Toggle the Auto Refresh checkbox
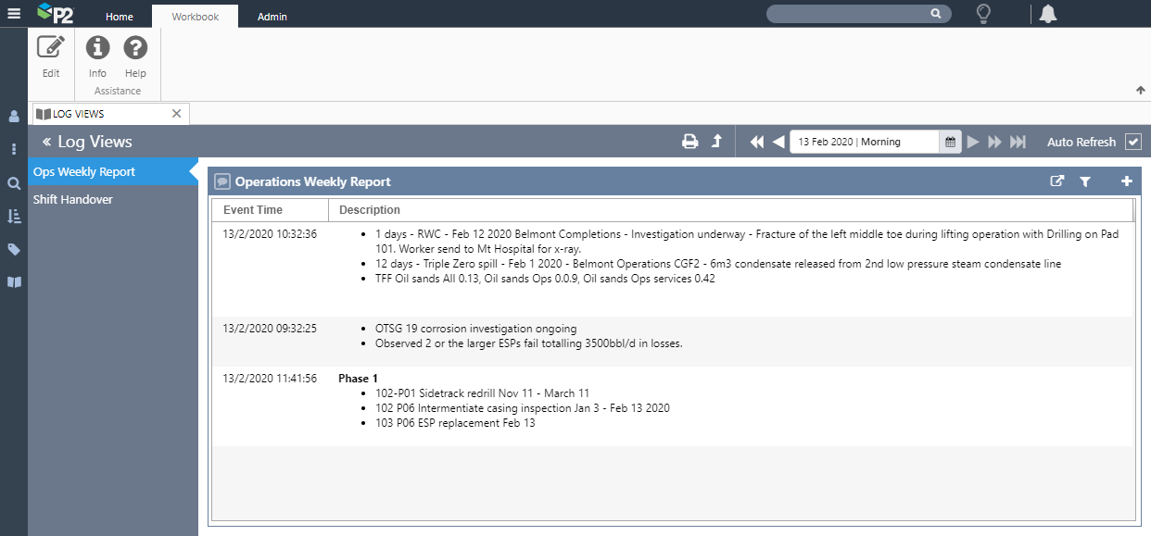Screen dimensions: 1151x536 pyautogui.click(x=1132, y=142)
